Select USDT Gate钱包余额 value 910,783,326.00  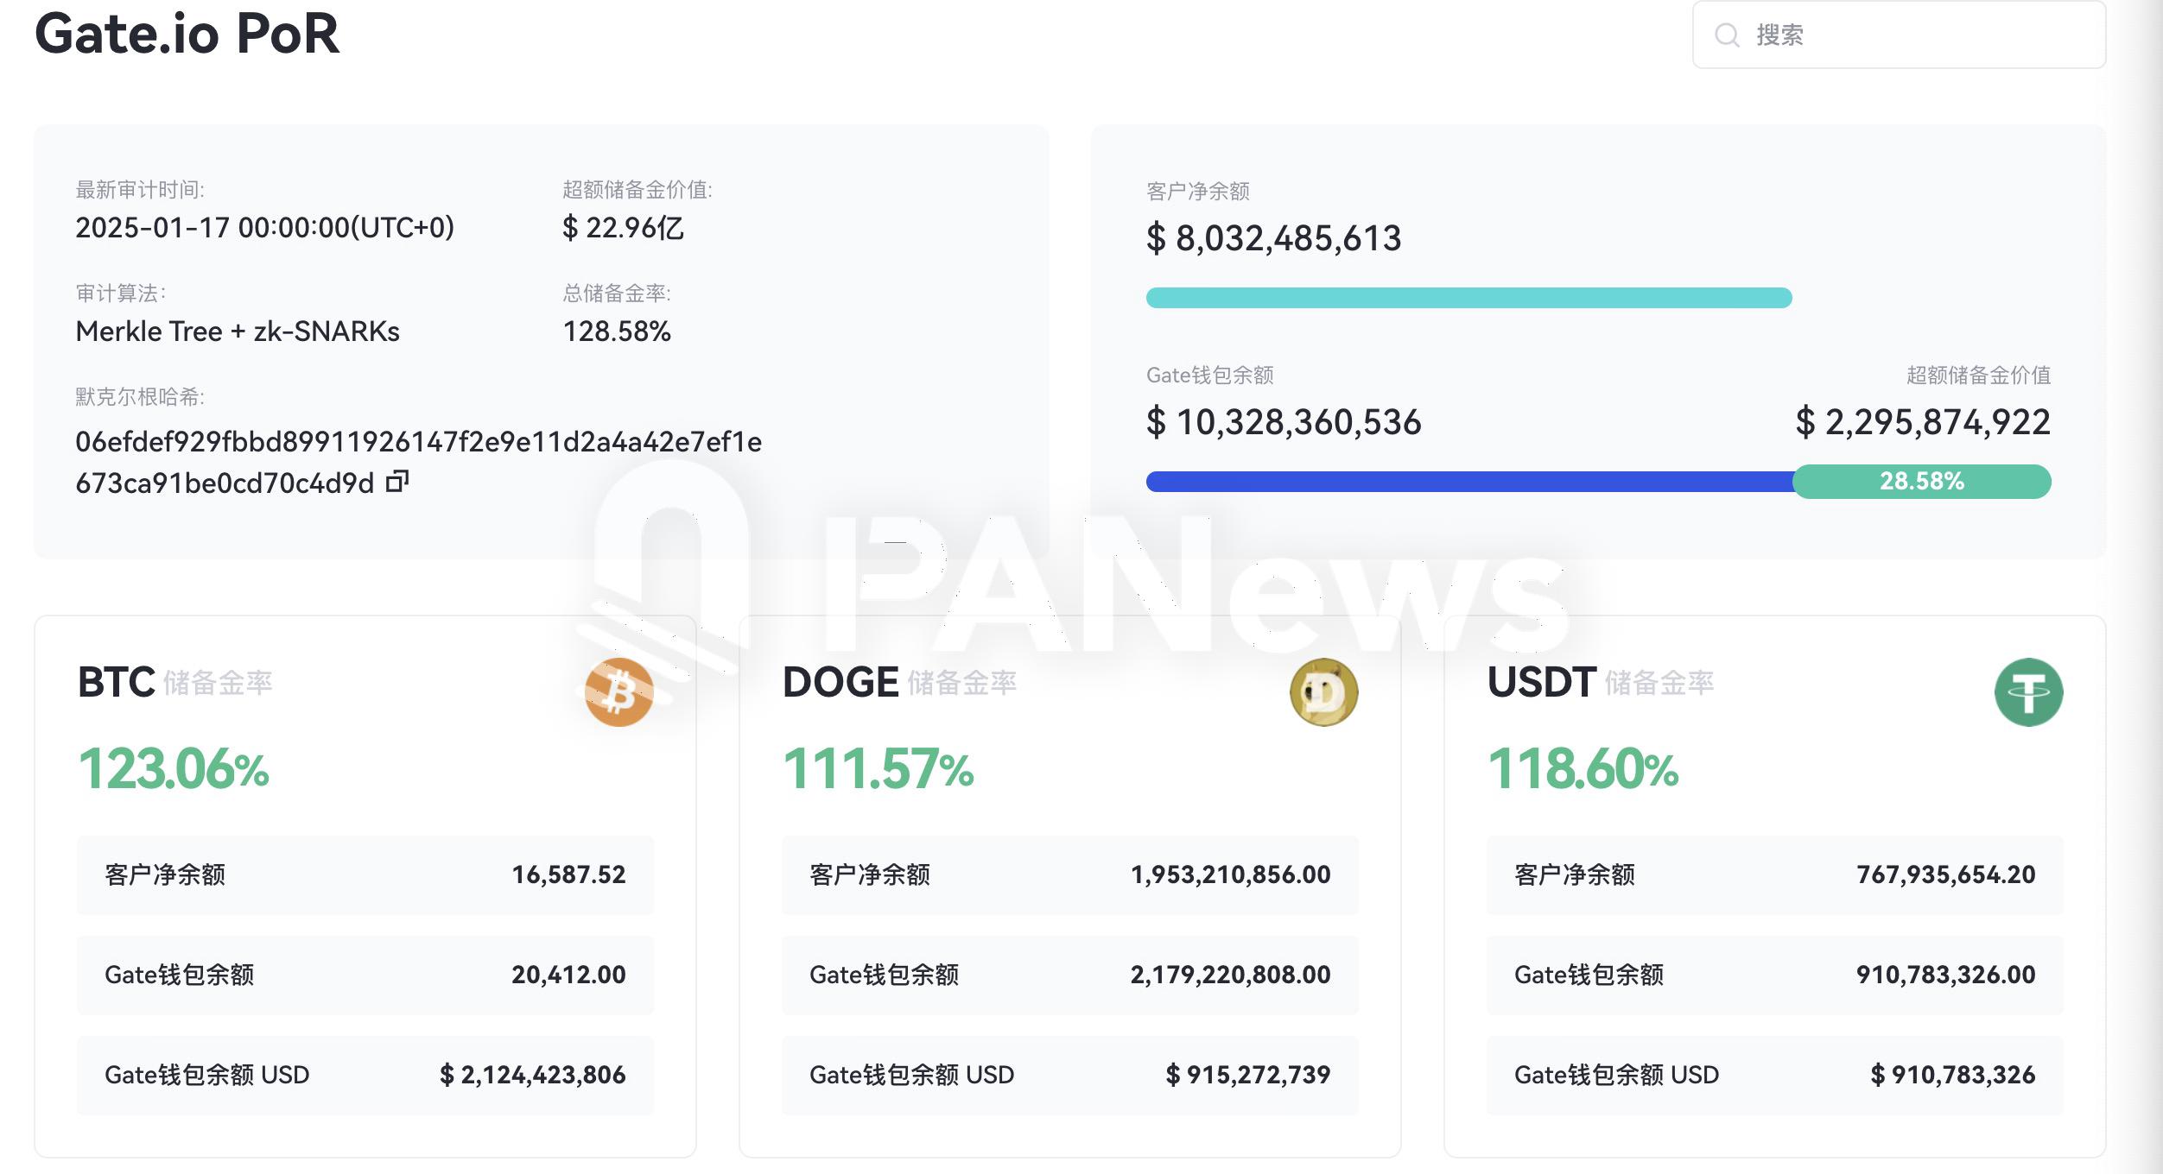pyautogui.click(x=1946, y=975)
